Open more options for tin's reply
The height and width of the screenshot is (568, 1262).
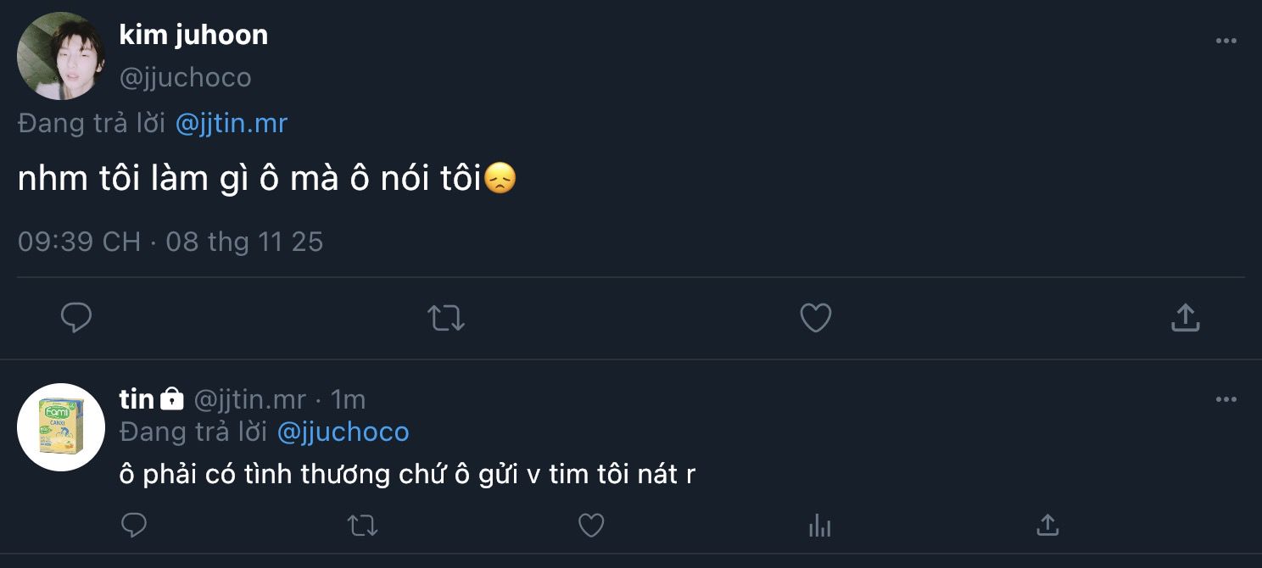(x=1226, y=399)
